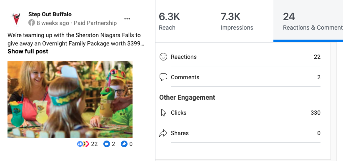The image size is (343, 161).
Task: Open the three-dot post options menu
Action: pos(127,19)
